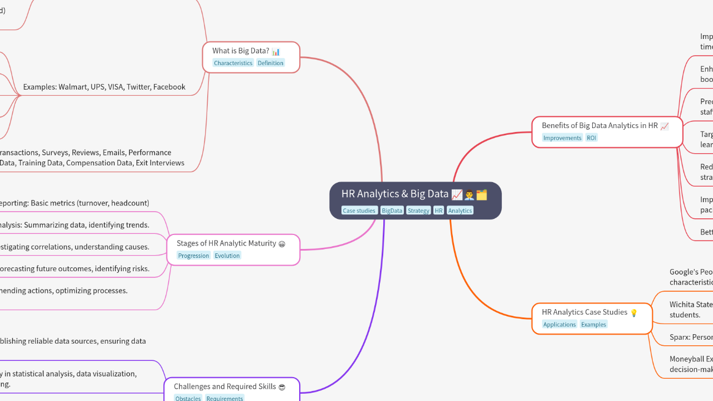Image resolution: width=713 pixels, height=401 pixels.
Task: Click the Characteristics tag
Action: coord(233,63)
